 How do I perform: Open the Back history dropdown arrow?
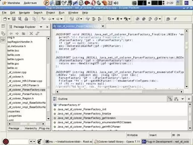pyautogui.click(x=53, y=19)
